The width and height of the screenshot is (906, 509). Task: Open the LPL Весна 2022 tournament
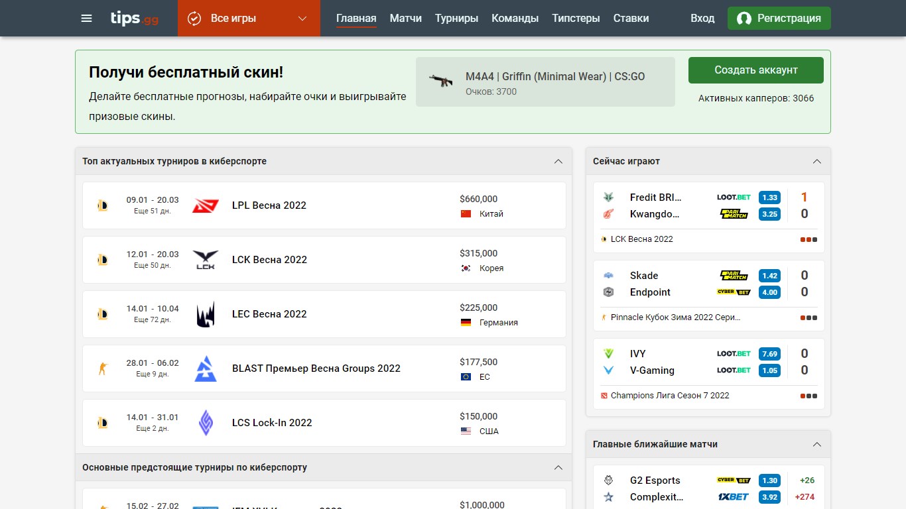324,205
